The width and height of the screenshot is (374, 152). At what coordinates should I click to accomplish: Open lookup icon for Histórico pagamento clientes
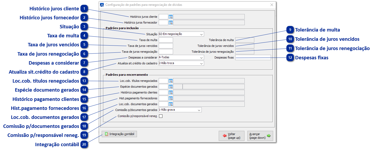pyautogui.click(x=171, y=92)
